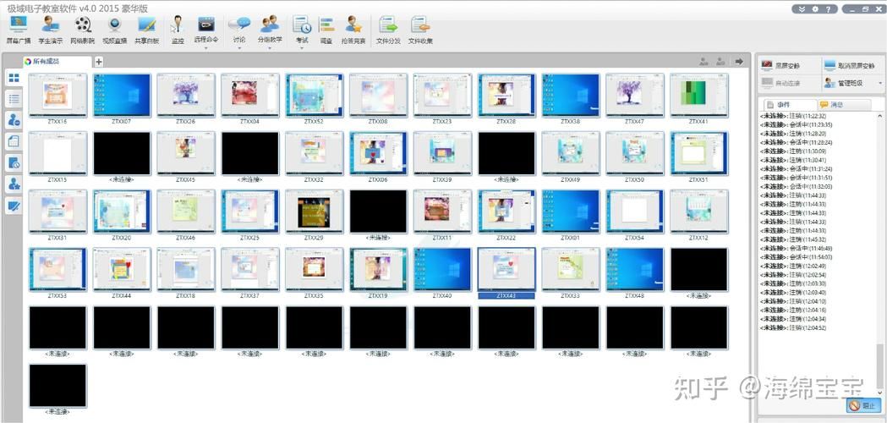Enable 黑屏安静 blackout silence mode
Screen dimensions: 887x423
782,65
